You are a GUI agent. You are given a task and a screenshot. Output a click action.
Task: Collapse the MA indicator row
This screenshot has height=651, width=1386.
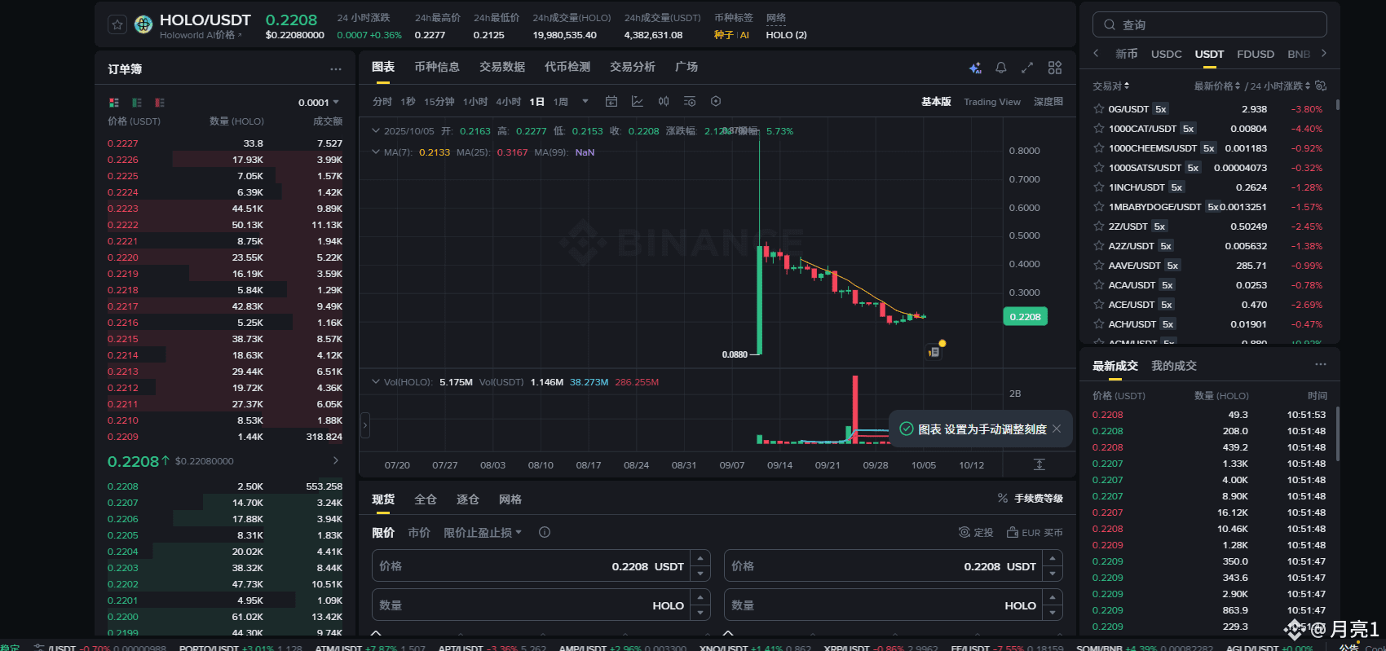375,152
